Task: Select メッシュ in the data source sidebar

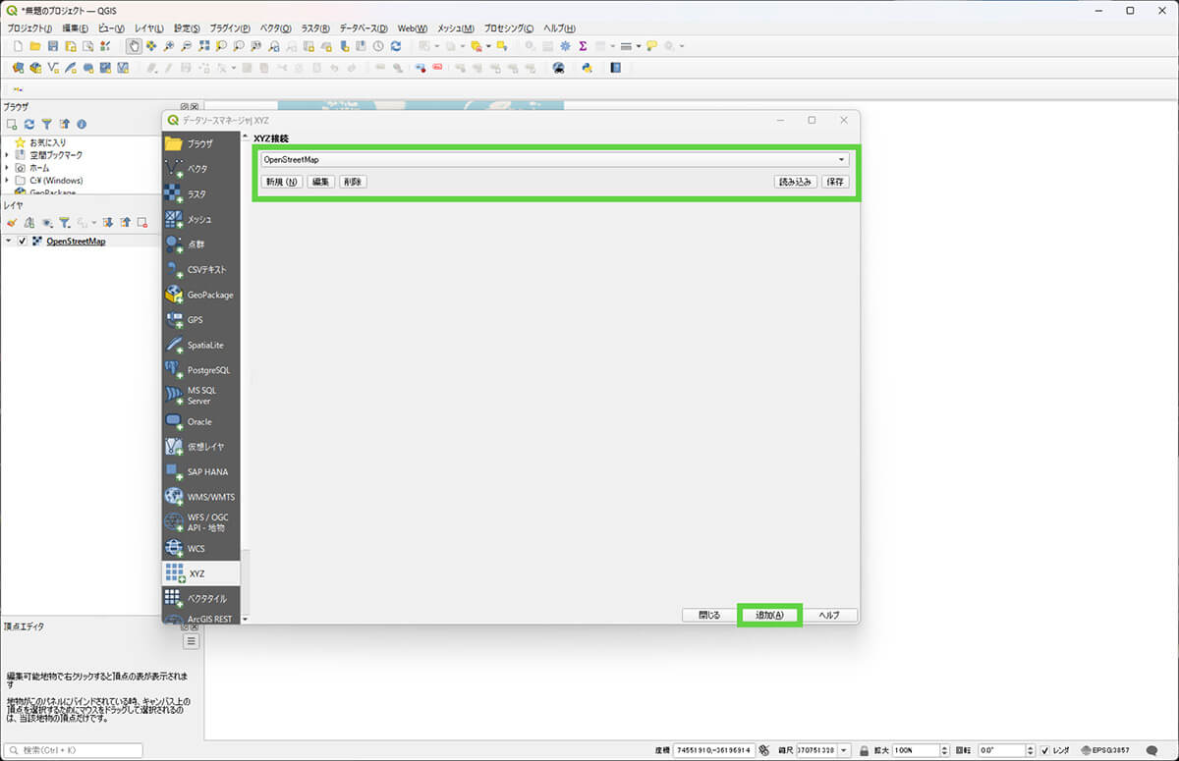Action: coord(200,219)
